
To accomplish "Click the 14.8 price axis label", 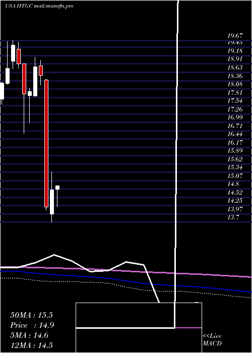I will click(x=233, y=185).
